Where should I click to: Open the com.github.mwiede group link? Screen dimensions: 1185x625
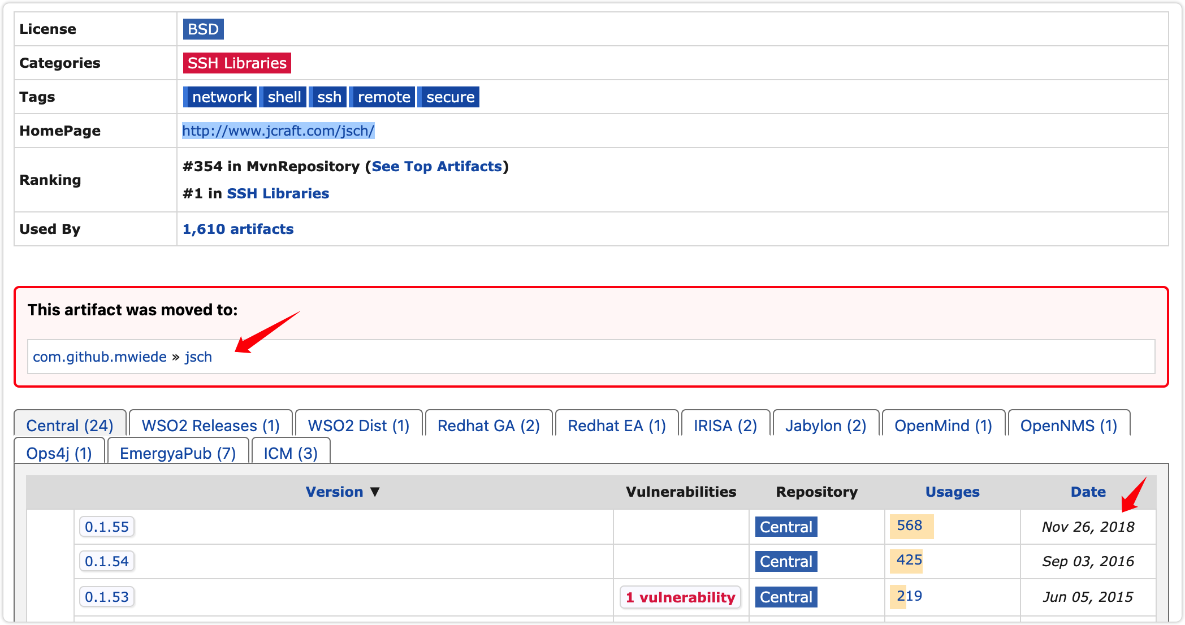tap(100, 357)
